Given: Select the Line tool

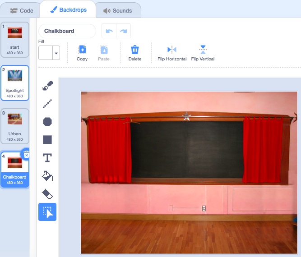Looking at the screenshot, I should (47, 104).
